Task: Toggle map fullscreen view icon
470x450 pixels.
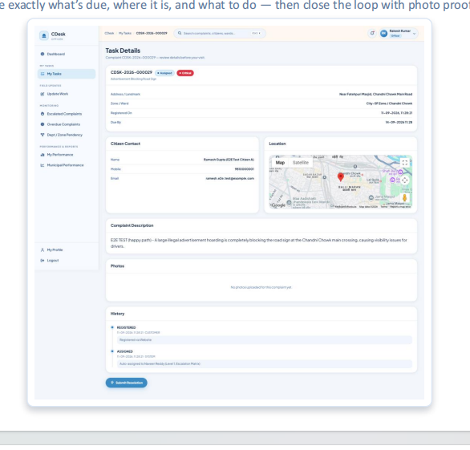Action: [405, 163]
